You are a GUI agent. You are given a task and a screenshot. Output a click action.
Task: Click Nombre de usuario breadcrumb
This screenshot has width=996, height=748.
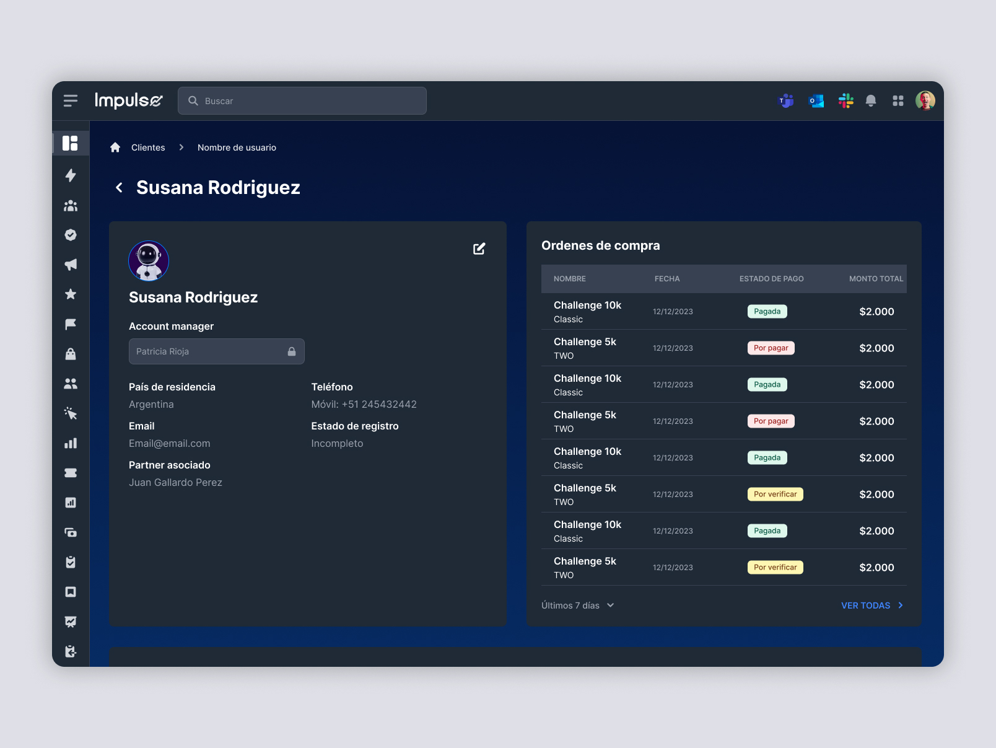[x=237, y=147]
